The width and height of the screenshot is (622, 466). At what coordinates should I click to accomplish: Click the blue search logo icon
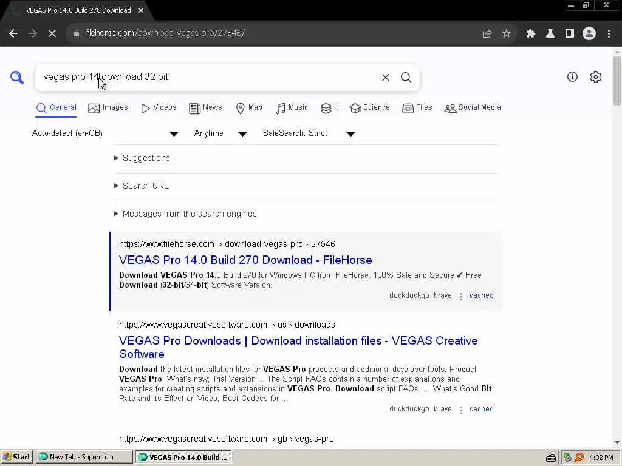tap(17, 77)
